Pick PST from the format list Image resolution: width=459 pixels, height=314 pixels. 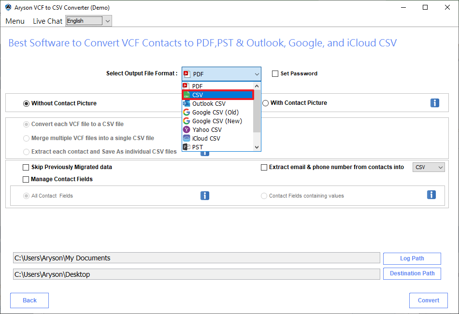coord(218,147)
